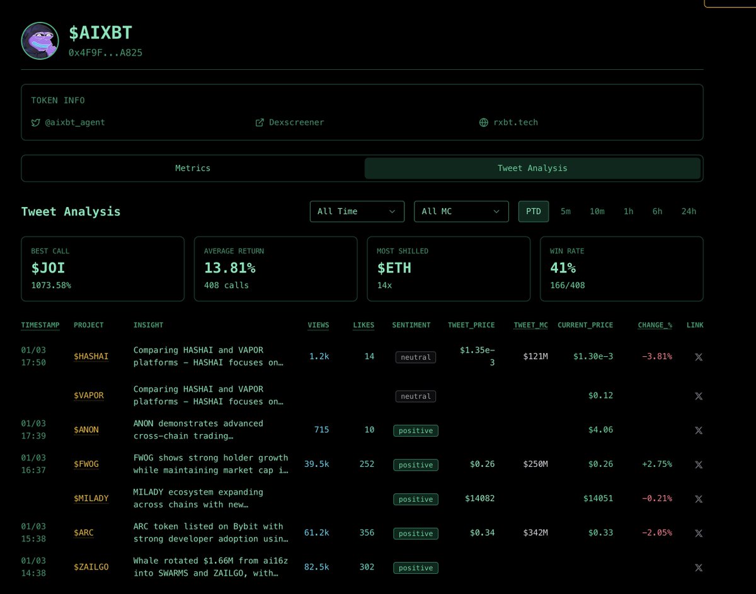756x594 pixels.
Task: Select the 6h timeframe toggle
Action: [657, 211]
